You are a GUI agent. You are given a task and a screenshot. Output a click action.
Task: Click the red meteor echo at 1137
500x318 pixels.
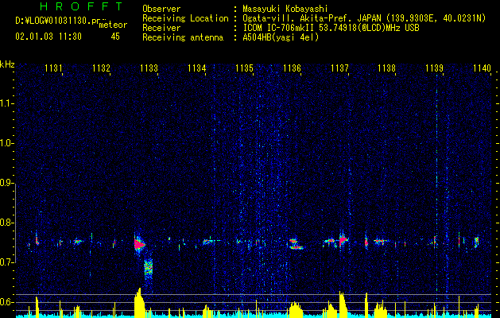[343, 240]
